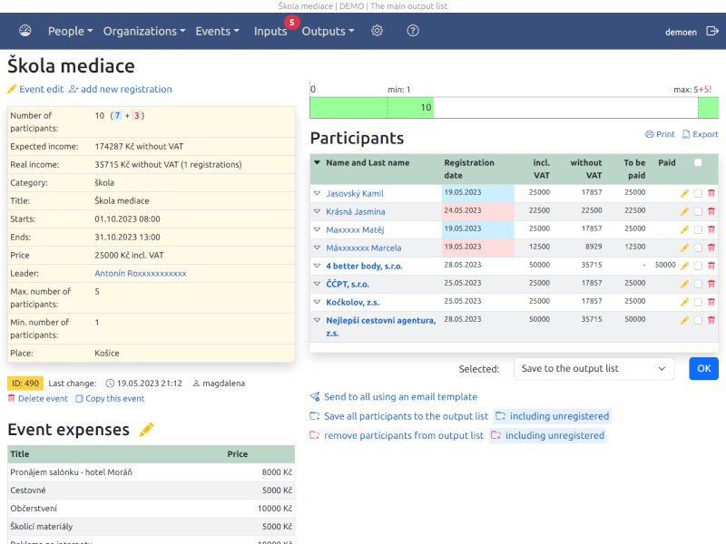Viewport: 726px width, 544px height.
Task: Open the Events menu
Action: pyautogui.click(x=217, y=31)
